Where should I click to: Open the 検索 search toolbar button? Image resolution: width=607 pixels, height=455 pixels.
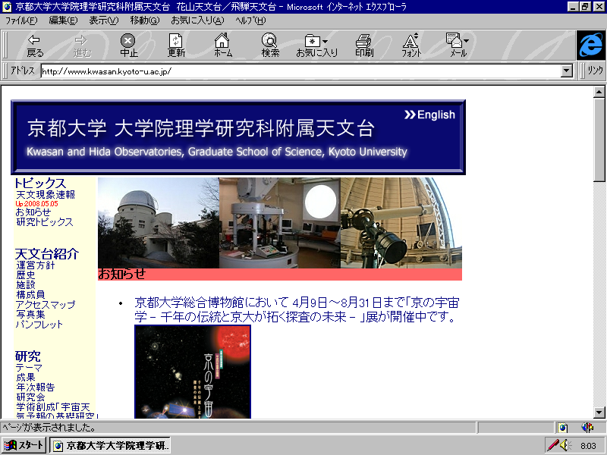point(270,45)
